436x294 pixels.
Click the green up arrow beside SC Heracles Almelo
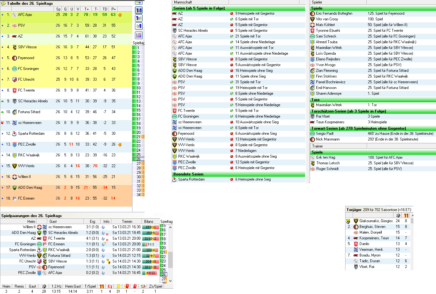pyautogui.click(x=3, y=101)
